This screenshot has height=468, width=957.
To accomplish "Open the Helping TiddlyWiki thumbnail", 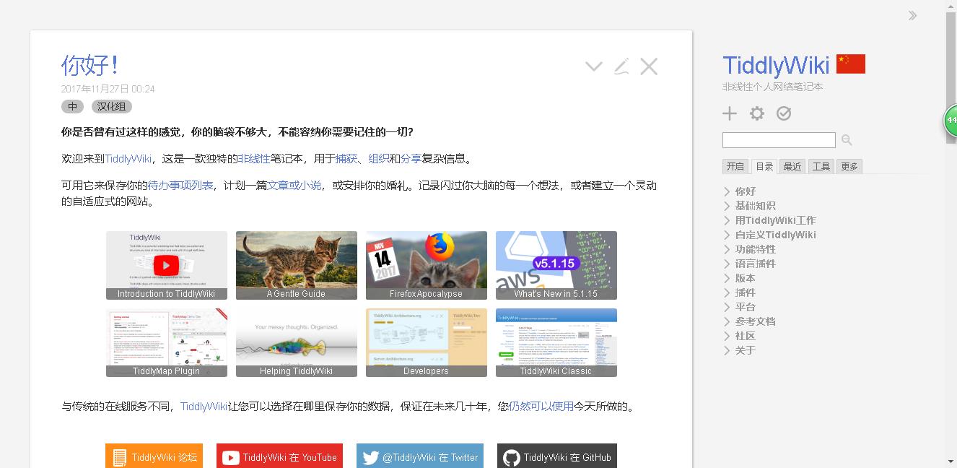I will 297,342.
